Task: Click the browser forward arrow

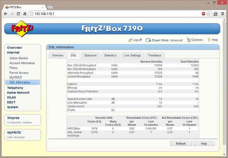Action: tap(12, 14)
